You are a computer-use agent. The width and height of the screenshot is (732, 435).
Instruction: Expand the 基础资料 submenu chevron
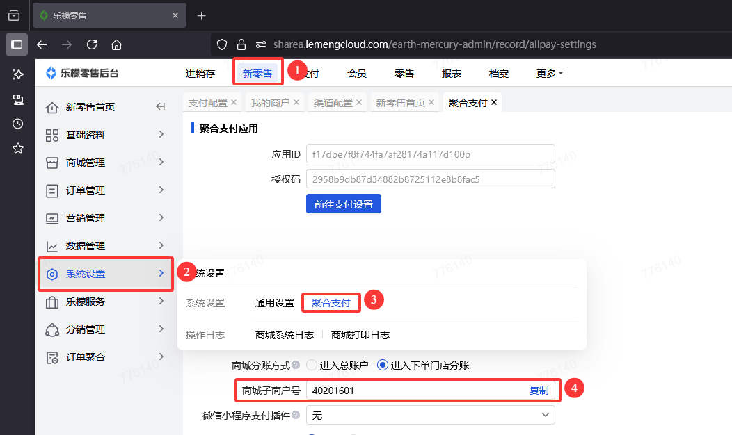pos(161,134)
